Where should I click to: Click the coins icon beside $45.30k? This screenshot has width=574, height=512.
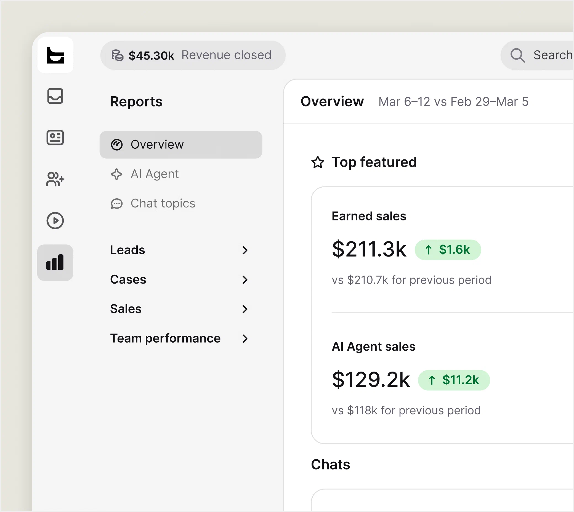click(x=117, y=55)
